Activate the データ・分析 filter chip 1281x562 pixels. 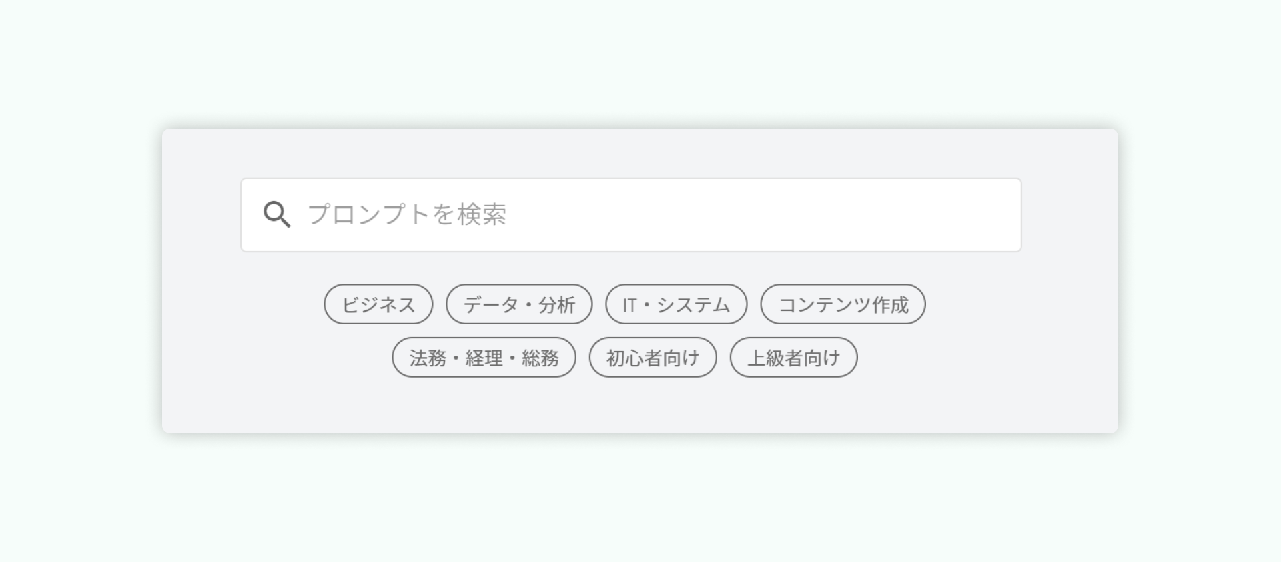[520, 304]
